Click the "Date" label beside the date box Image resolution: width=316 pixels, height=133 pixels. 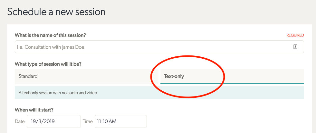click(x=20, y=121)
